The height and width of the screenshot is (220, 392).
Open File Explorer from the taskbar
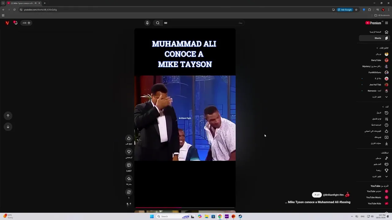[x=206, y=216]
